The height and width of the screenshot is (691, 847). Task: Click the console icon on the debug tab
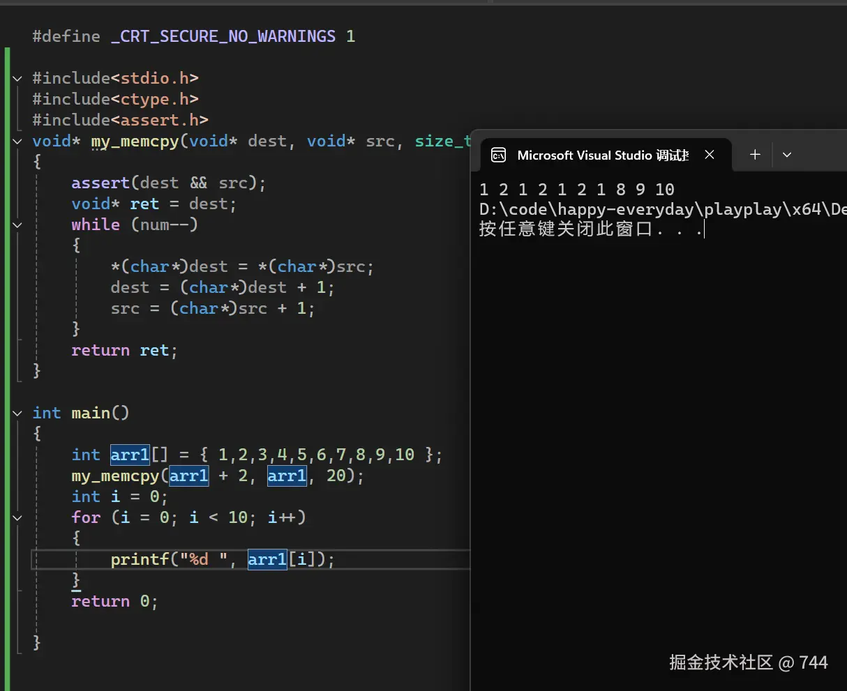pyautogui.click(x=498, y=155)
